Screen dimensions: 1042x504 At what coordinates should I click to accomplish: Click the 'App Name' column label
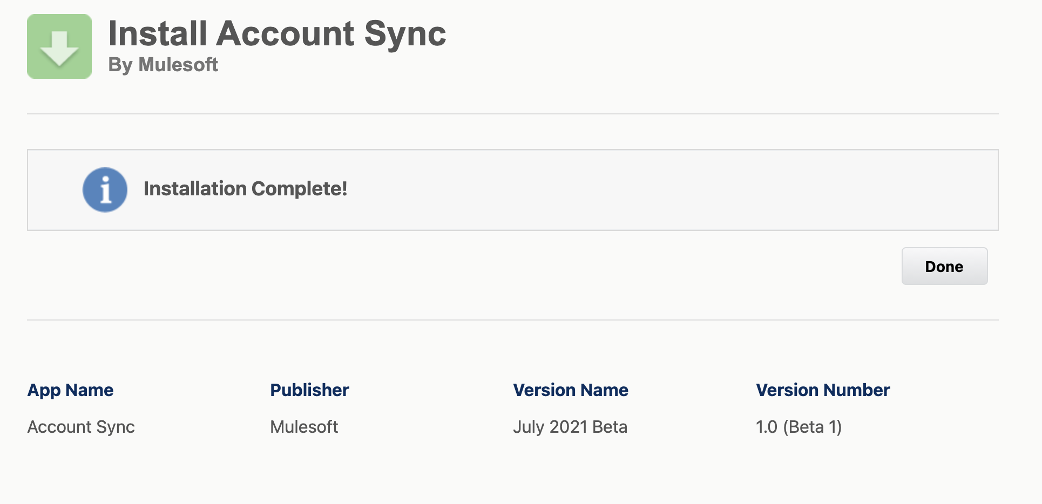70,390
